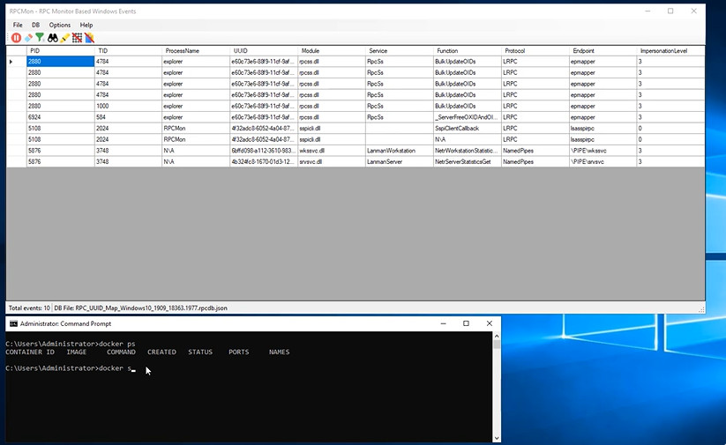
Task: Click the NetrWorkstationStatistic function cell
Action: click(x=468, y=151)
